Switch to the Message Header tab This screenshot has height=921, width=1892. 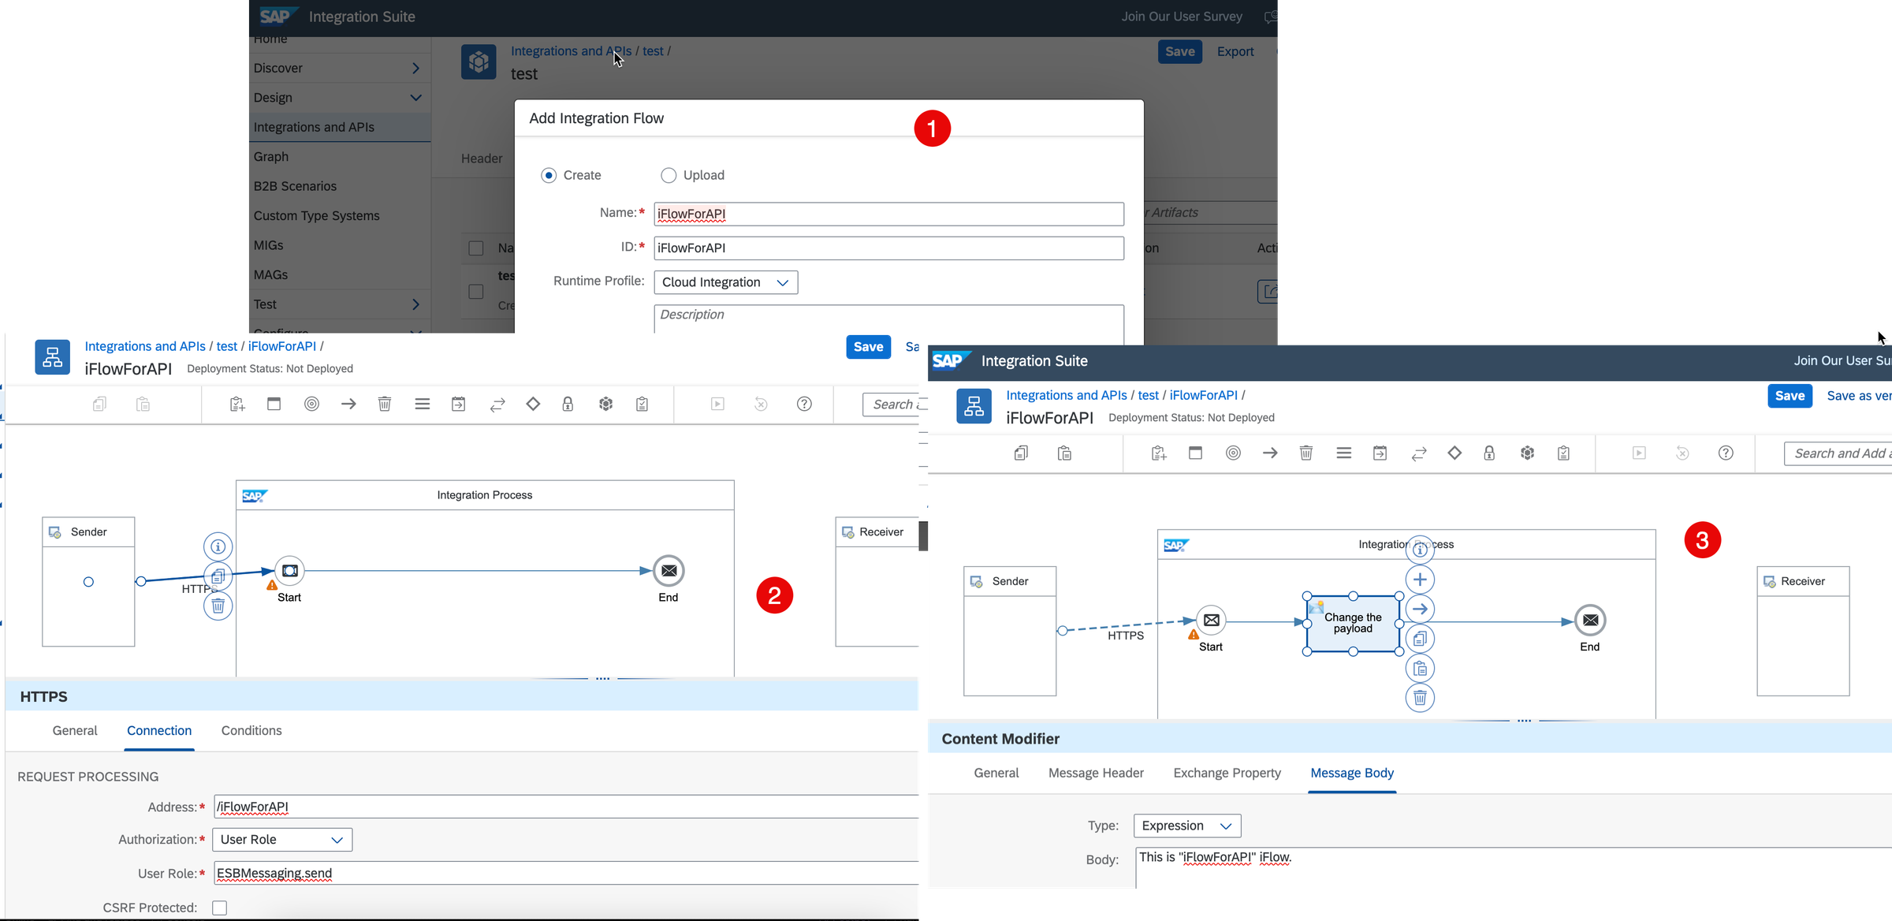tap(1096, 773)
